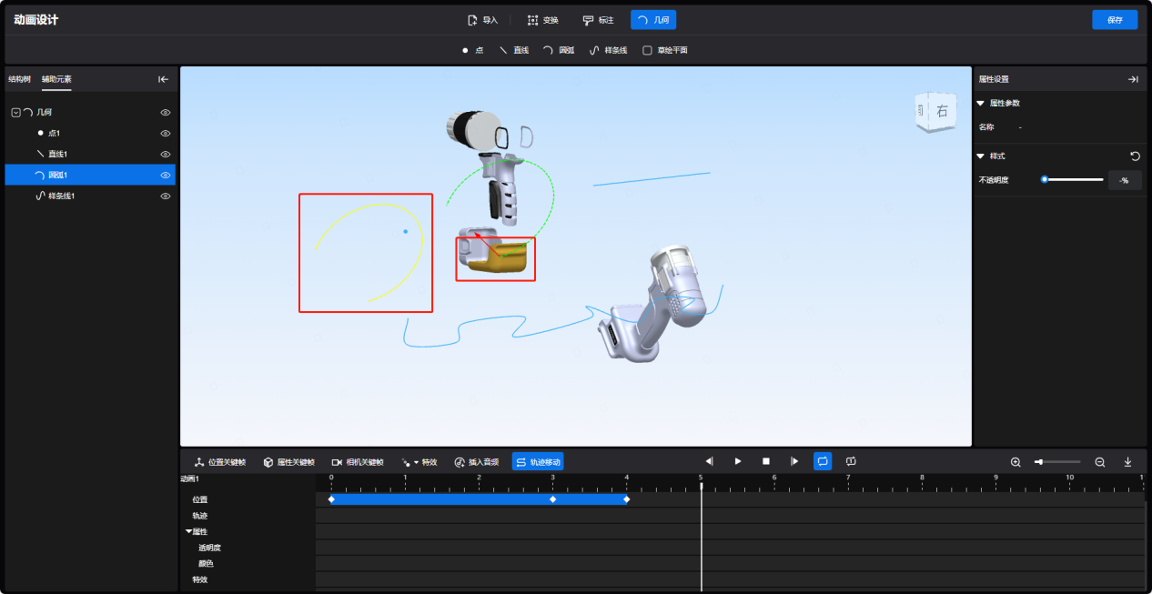
Task: Collapse the 样式 section
Action: tap(980, 156)
